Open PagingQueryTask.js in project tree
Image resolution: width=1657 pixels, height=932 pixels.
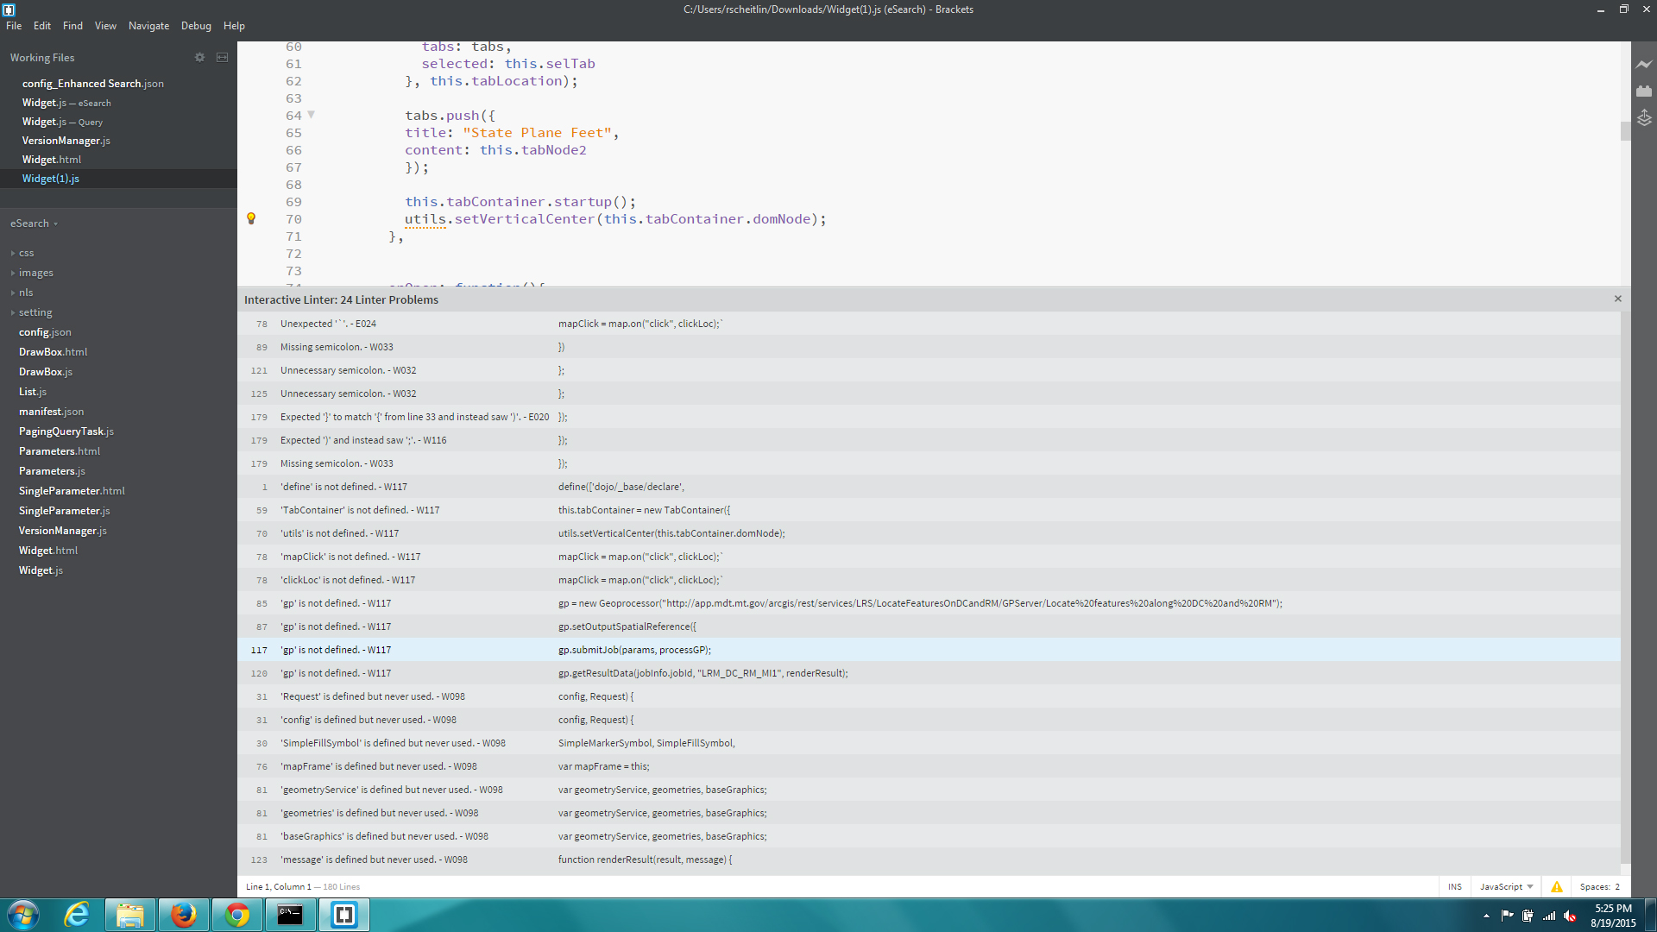[x=66, y=431]
